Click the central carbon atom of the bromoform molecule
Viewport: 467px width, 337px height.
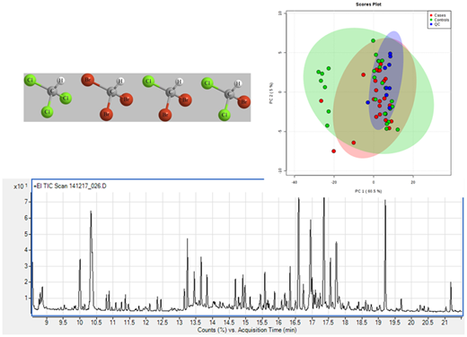click(111, 91)
